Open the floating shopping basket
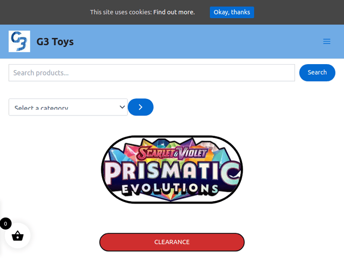Viewport: 344px width, 258px height. click(17, 236)
